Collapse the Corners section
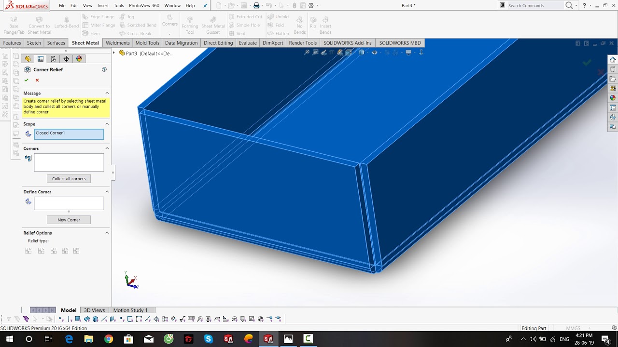This screenshot has height=347, width=618. (107, 148)
